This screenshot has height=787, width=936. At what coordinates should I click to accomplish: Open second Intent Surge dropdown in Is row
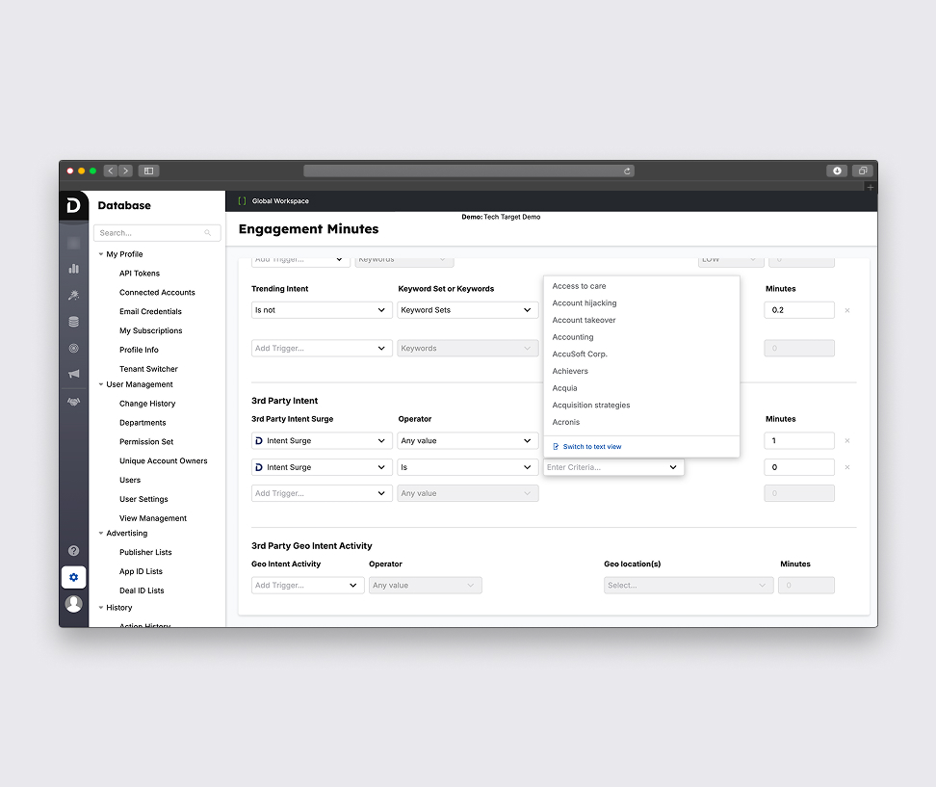pyautogui.click(x=322, y=467)
